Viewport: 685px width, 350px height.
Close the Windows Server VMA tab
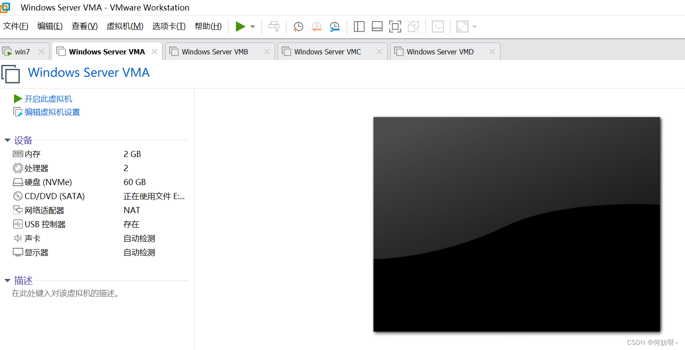coord(154,52)
